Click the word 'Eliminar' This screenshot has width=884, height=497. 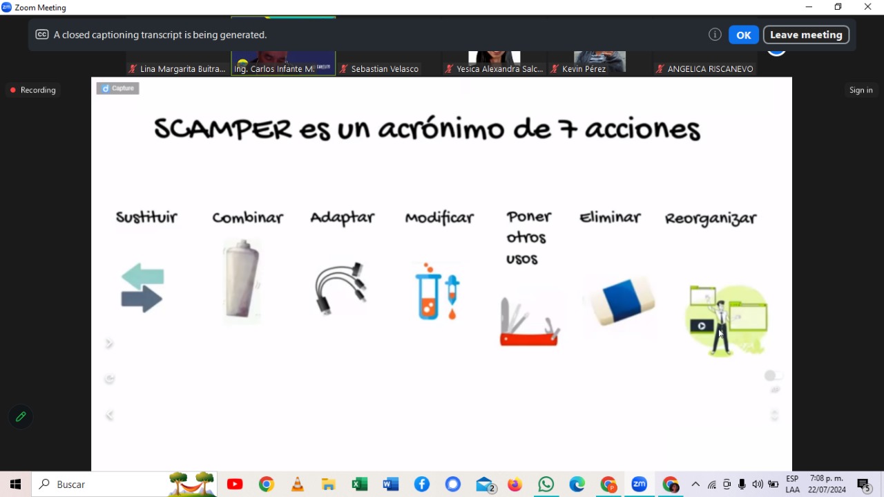click(x=611, y=218)
